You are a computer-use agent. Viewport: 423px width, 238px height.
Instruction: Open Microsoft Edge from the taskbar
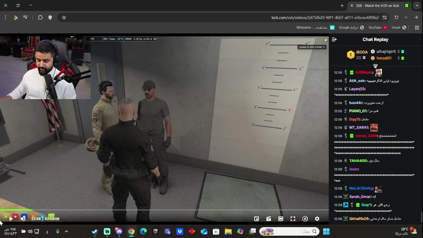coord(143,231)
